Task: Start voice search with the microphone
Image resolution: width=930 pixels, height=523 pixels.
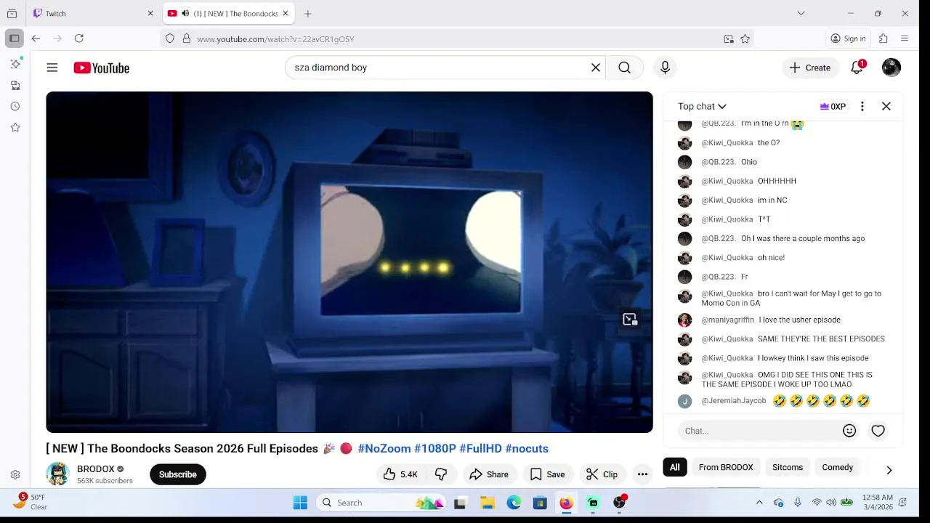Action: pos(665,68)
